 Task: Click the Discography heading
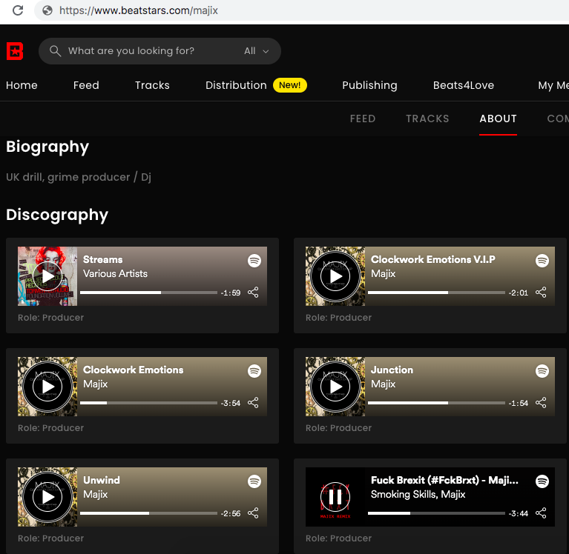(x=57, y=216)
